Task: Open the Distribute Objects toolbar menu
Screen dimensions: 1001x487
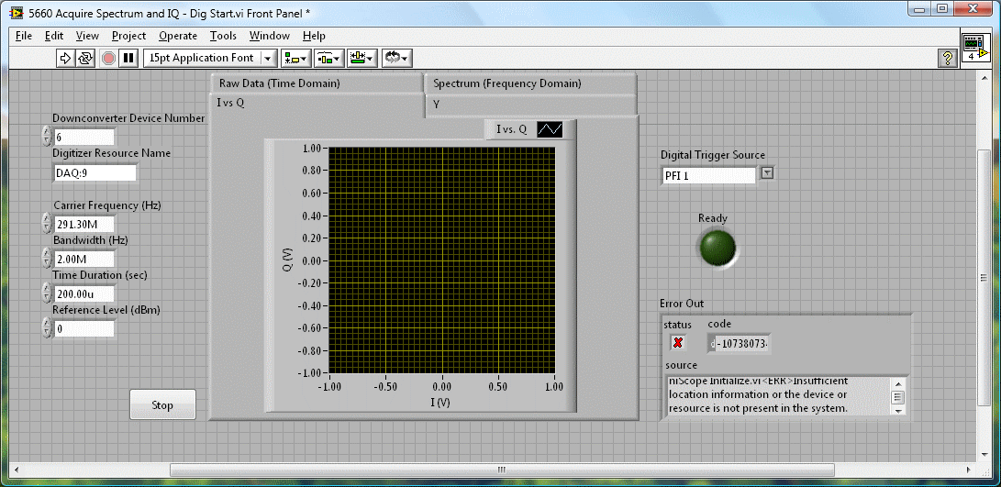Action: [328, 58]
